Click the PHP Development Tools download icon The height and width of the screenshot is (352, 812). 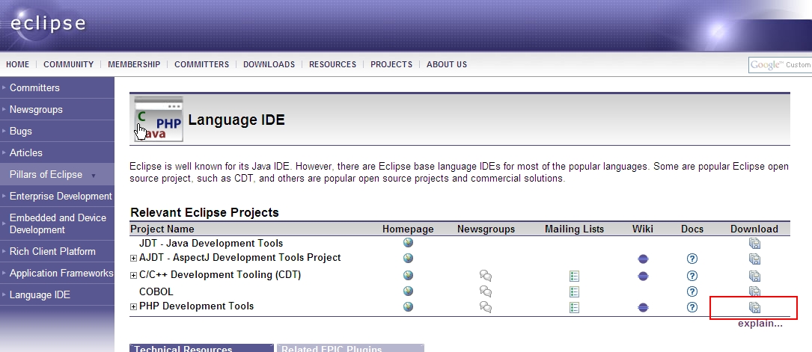click(754, 308)
